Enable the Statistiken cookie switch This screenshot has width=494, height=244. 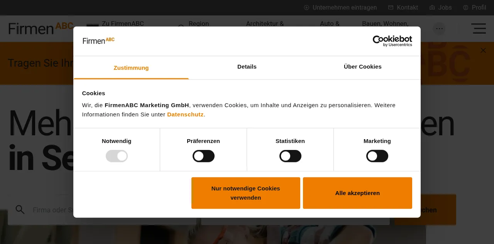(290, 156)
